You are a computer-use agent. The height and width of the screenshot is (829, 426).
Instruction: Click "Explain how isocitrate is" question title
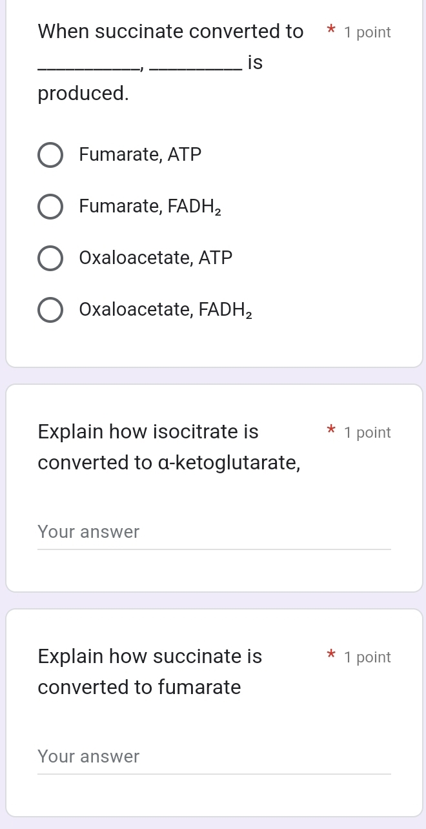(148, 432)
